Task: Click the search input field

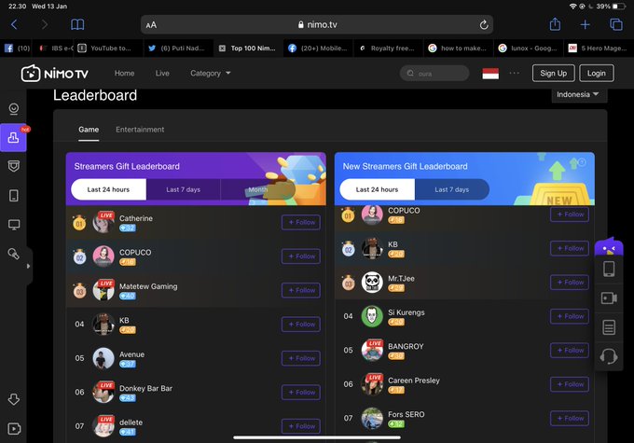Action: pos(434,74)
